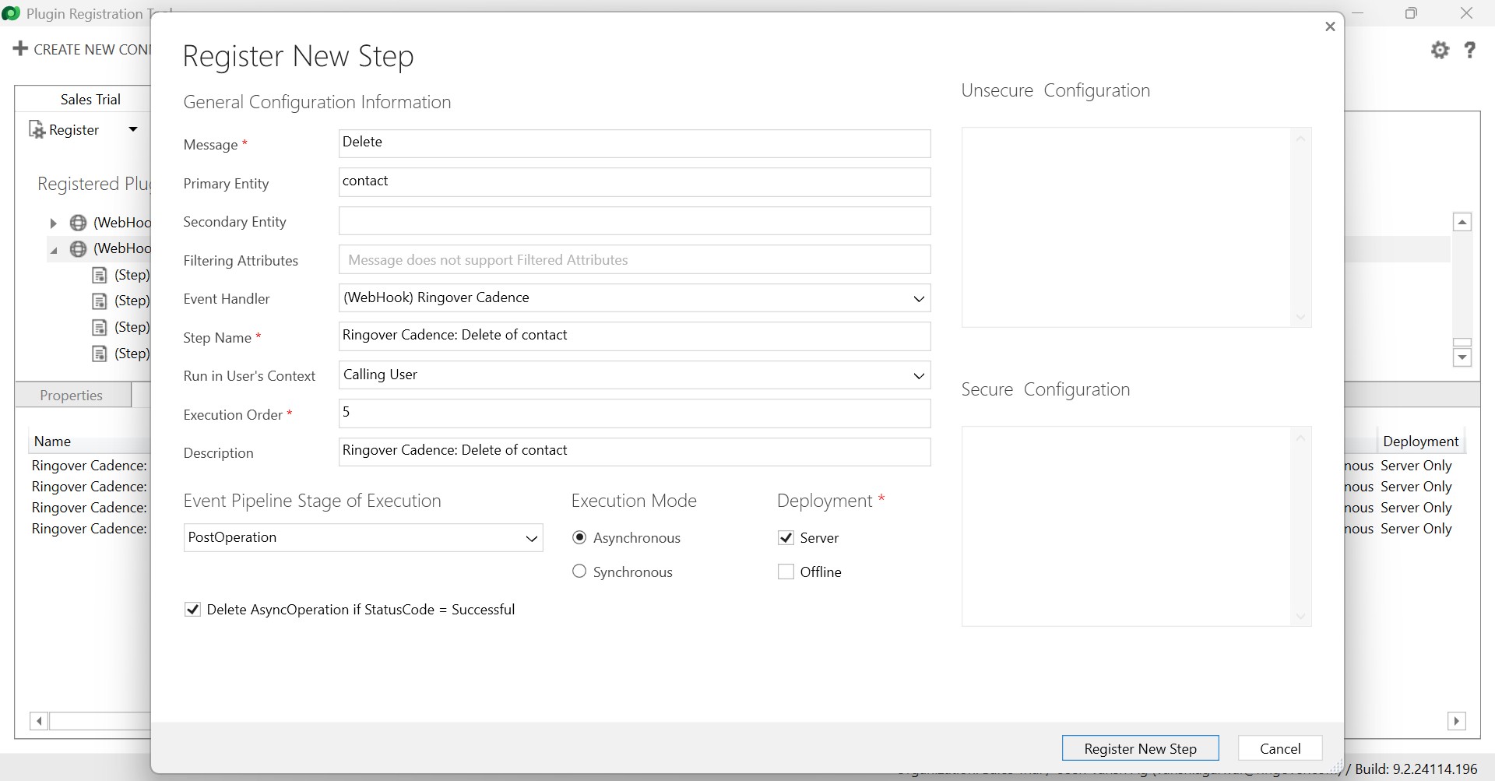Click the Message field containing Delete
The image size is (1495, 781).
tap(635, 143)
